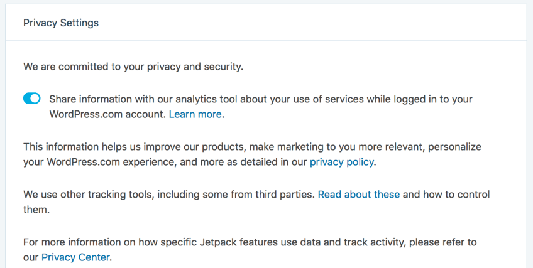Click the 'committed to your privacy' sentence

(x=133, y=66)
